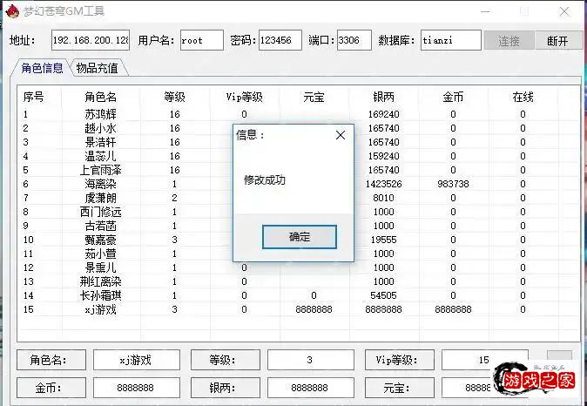Focus the 用户名 field containing root
This screenshot has height=406, width=587.
[x=201, y=41]
